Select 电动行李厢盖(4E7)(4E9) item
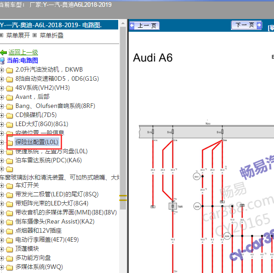Image resolution: width=274 pixels, height=273 pixels. point(47,240)
